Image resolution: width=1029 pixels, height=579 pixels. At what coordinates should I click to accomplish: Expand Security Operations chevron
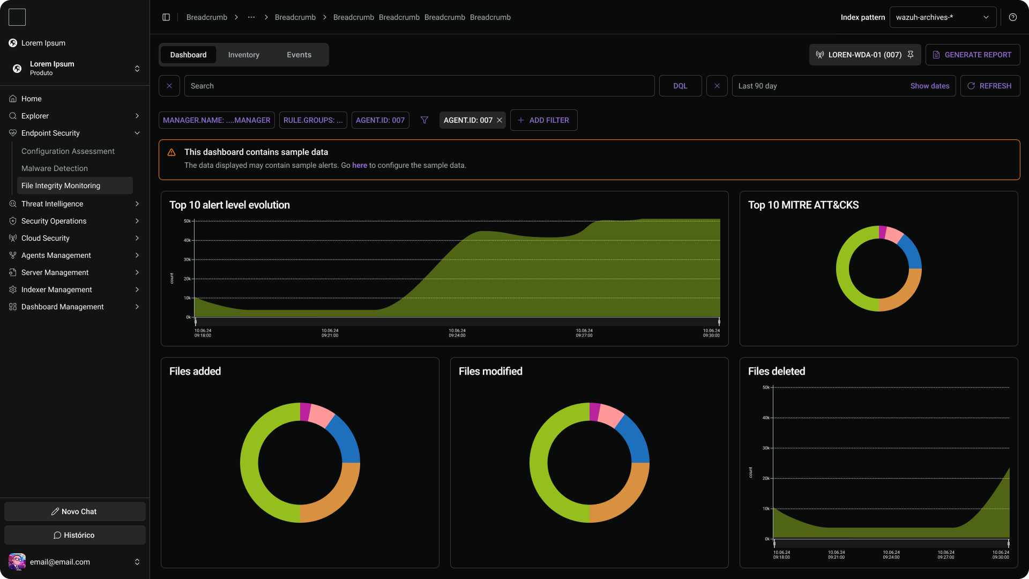click(x=137, y=221)
